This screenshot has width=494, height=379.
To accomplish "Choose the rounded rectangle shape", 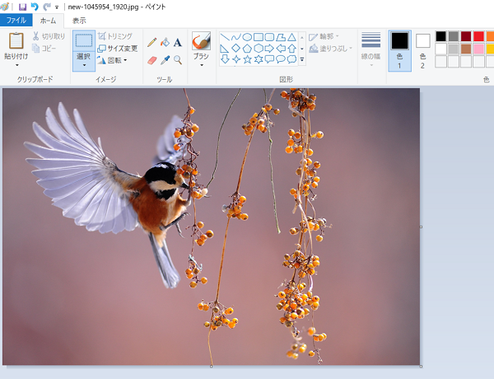I will pos(269,38).
